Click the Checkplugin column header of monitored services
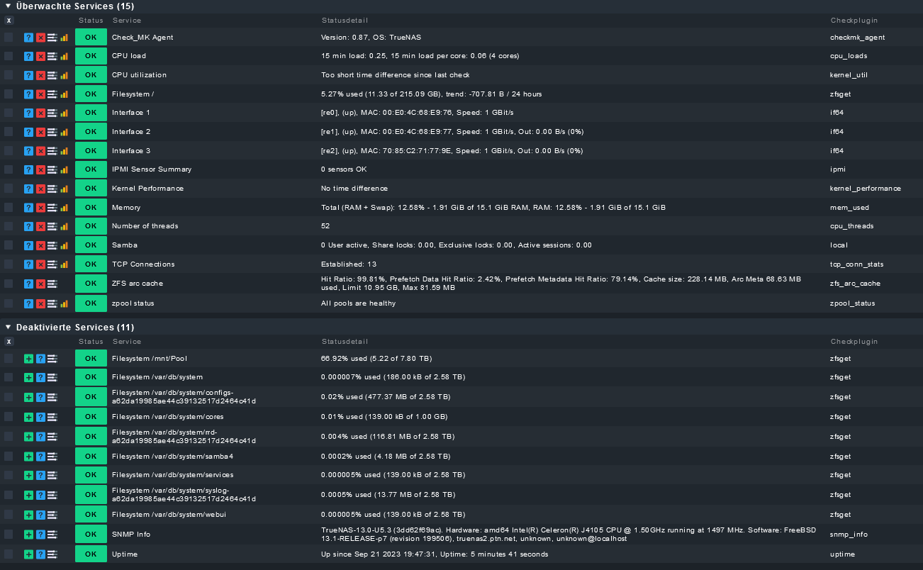This screenshot has width=923, height=570. tap(854, 21)
